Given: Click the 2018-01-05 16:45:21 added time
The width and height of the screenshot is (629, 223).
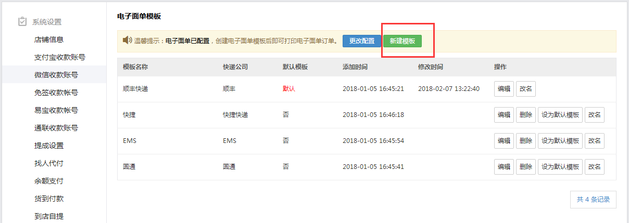Looking at the screenshot, I should 373,89.
